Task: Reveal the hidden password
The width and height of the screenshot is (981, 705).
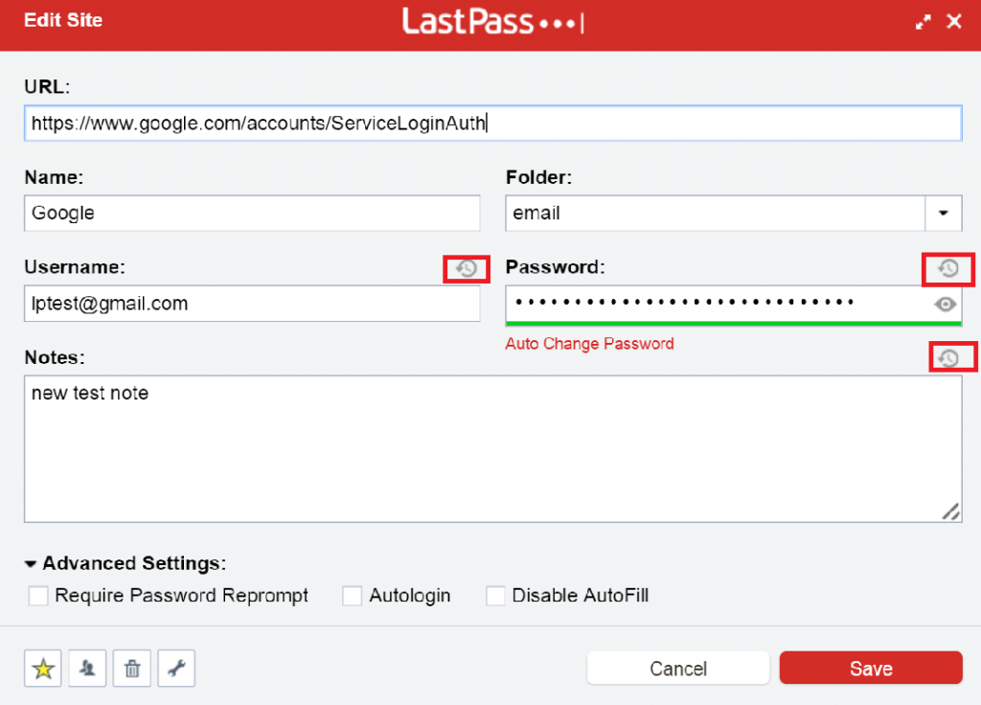Action: [945, 304]
